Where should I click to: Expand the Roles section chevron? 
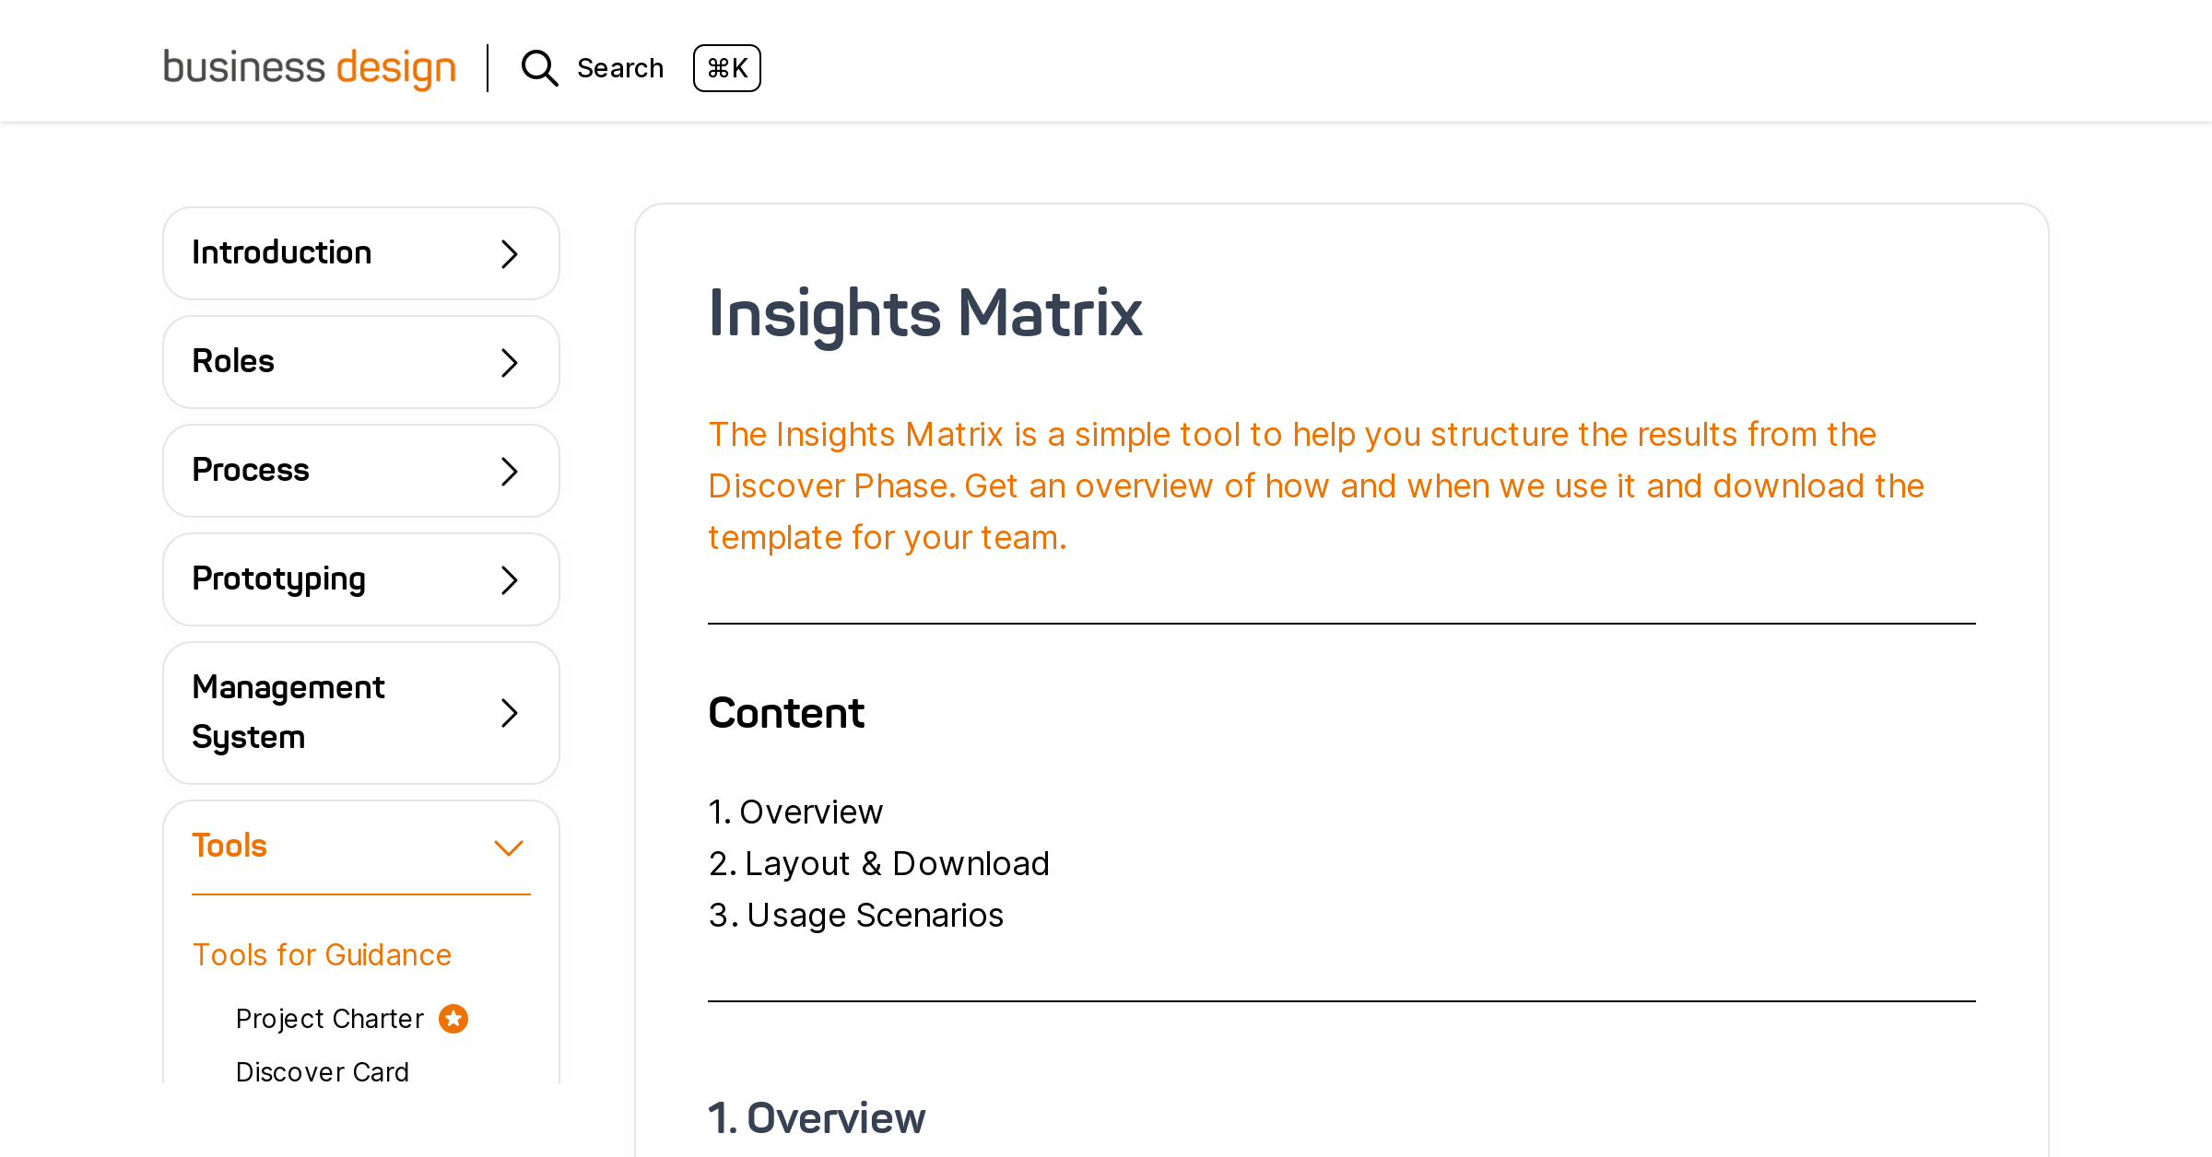pos(509,362)
